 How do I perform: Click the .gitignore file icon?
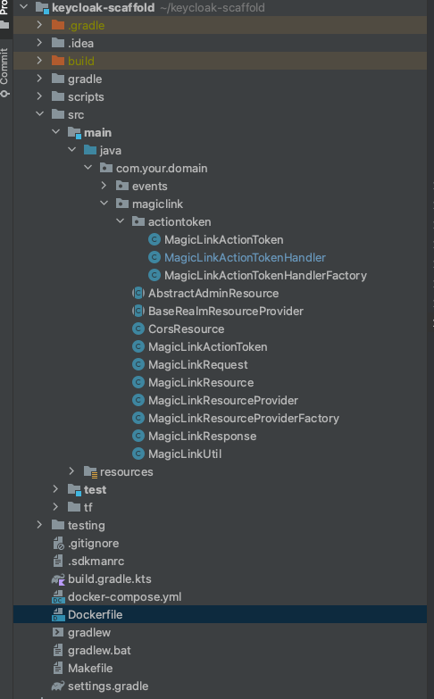58,544
